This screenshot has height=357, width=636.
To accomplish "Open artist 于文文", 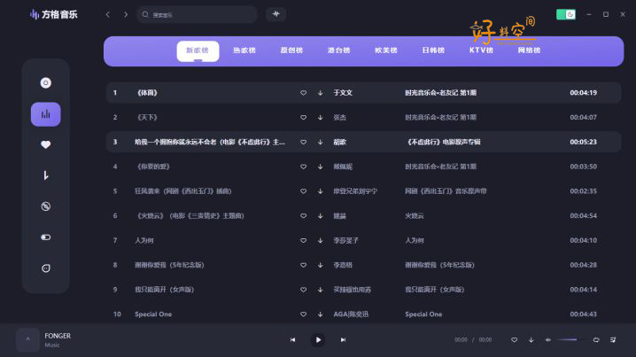I will click(x=343, y=93).
